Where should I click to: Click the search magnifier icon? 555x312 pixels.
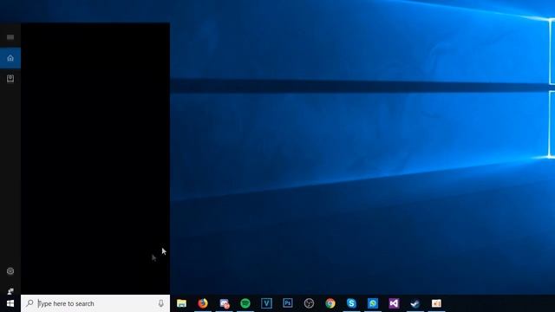[x=29, y=303]
